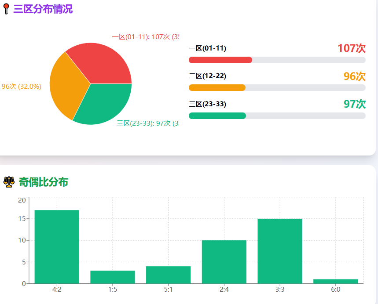Click the 奇偶比分布 section heading
Image resolution: width=378 pixels, height=304 pixels.
(x=43, y=182)
